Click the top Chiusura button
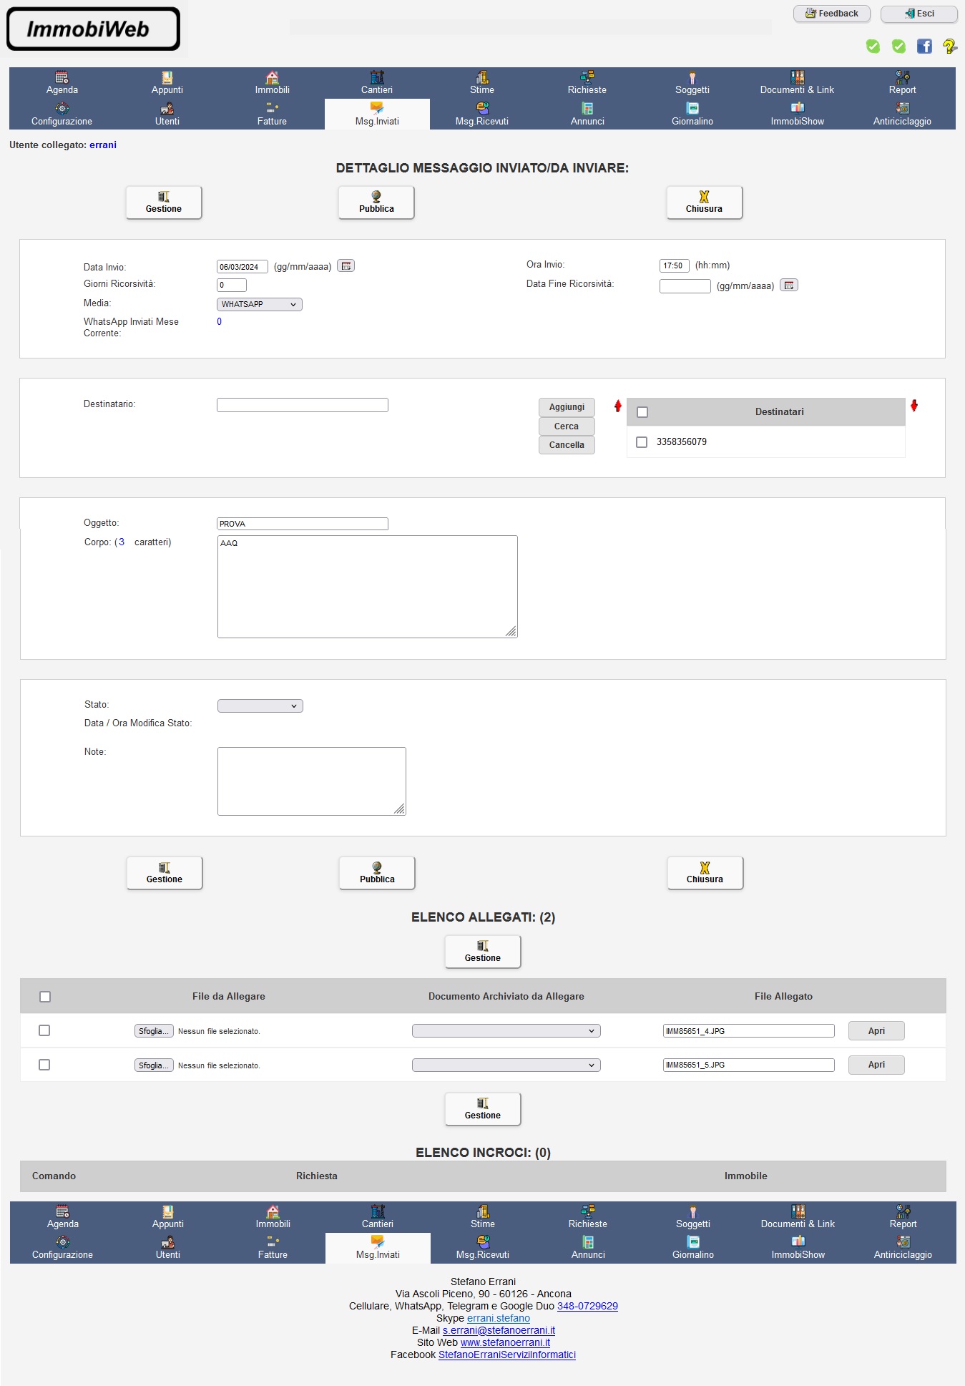965x1386 pixels. click(x=705, y=202)
